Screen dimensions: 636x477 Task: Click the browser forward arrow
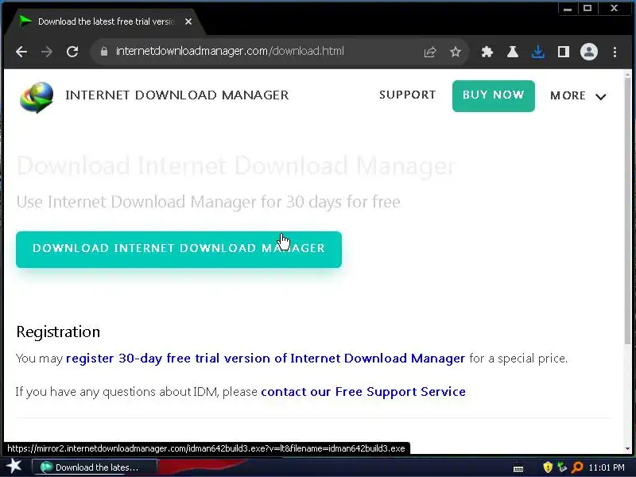pos(47,52)
